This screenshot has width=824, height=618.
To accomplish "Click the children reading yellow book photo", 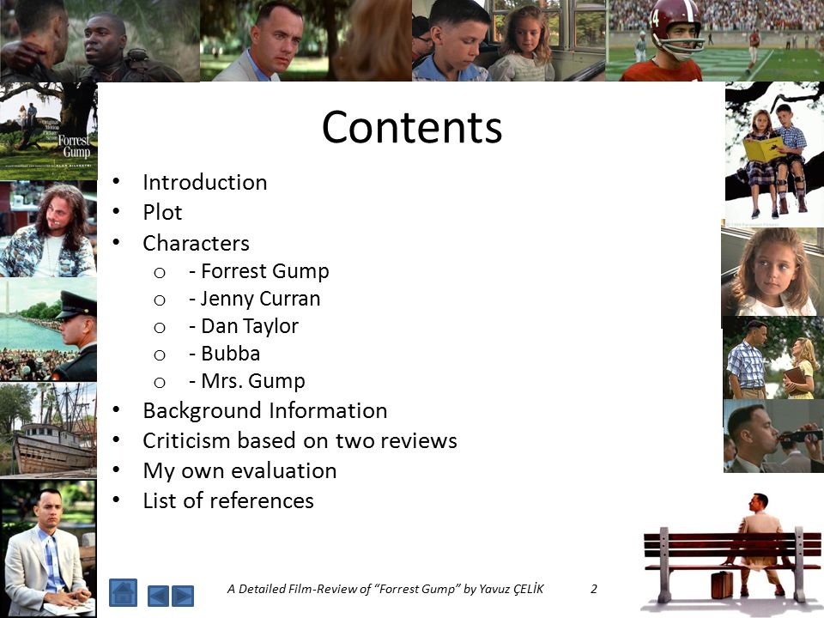I will [x=774, y=154].
